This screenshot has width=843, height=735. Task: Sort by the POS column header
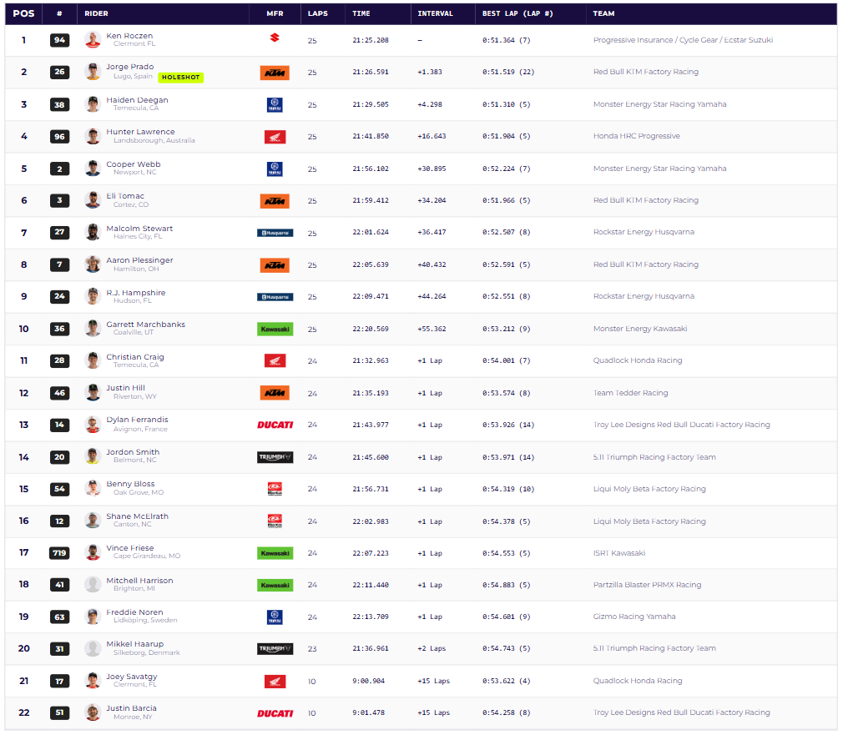pos(23,13)
